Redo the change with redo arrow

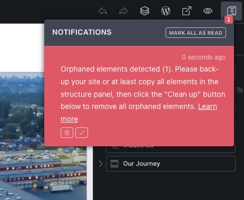pyautogui.click(x=123, y=11)
